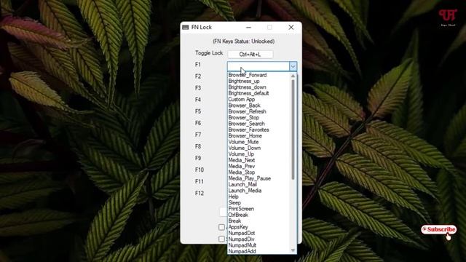Pick Browser_Refresh entry
466x262 pixels.
click(247, 111)
